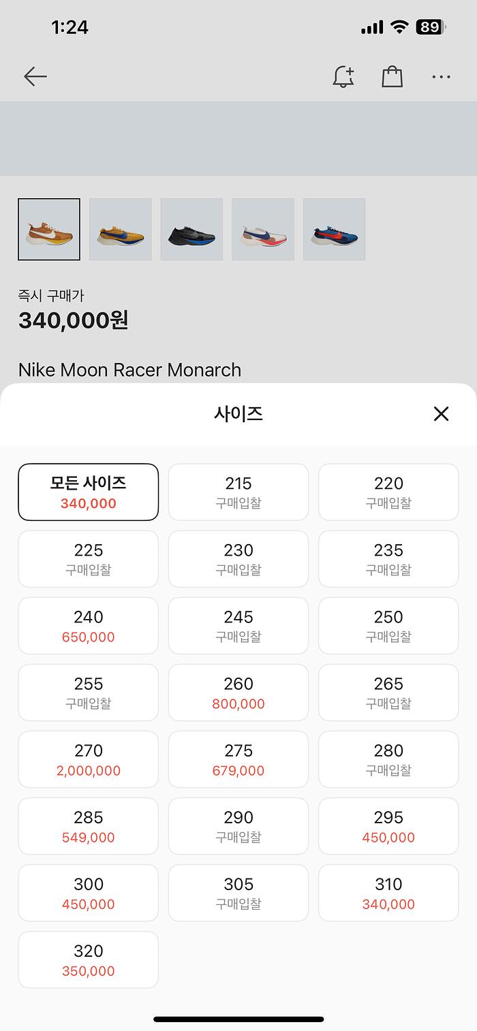Pick size 320 priced 350,000
The height and width of the screenshot is (1031, 477).
coord(89,959)
